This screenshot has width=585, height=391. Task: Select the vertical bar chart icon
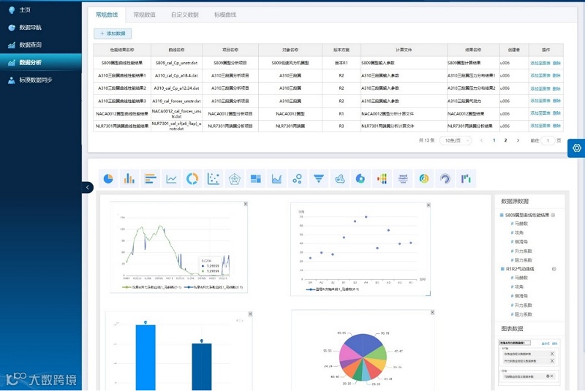[129, 179]
